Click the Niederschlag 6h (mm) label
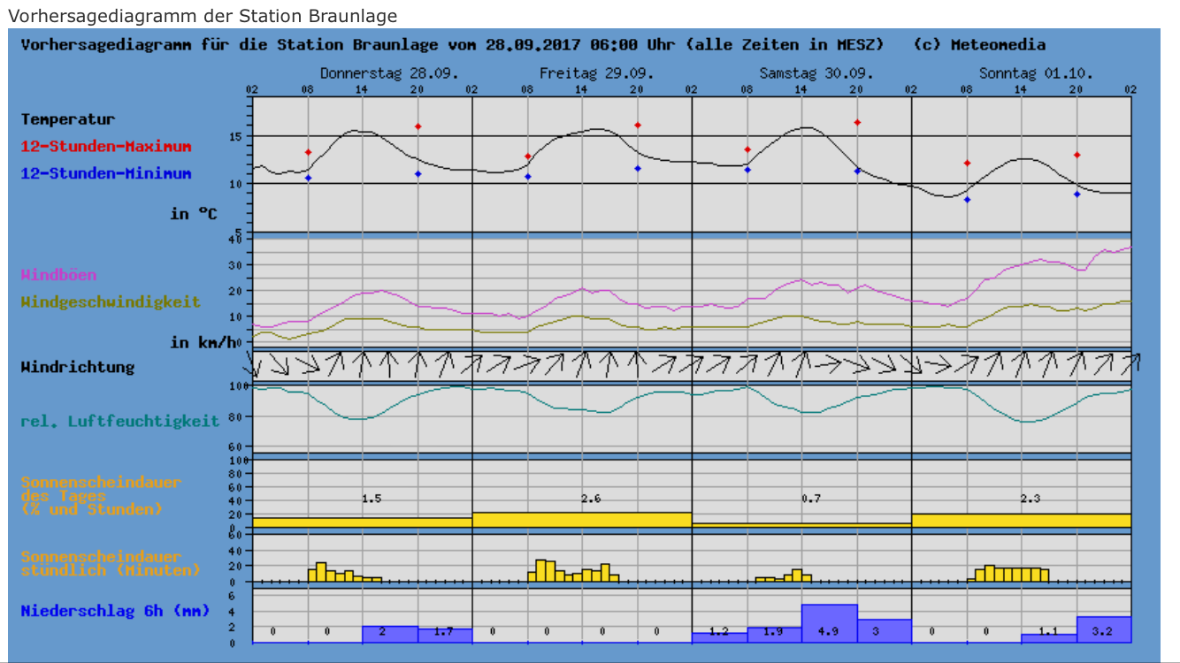The width and height of the screenshot is (1180, 663). pos(92,611)
